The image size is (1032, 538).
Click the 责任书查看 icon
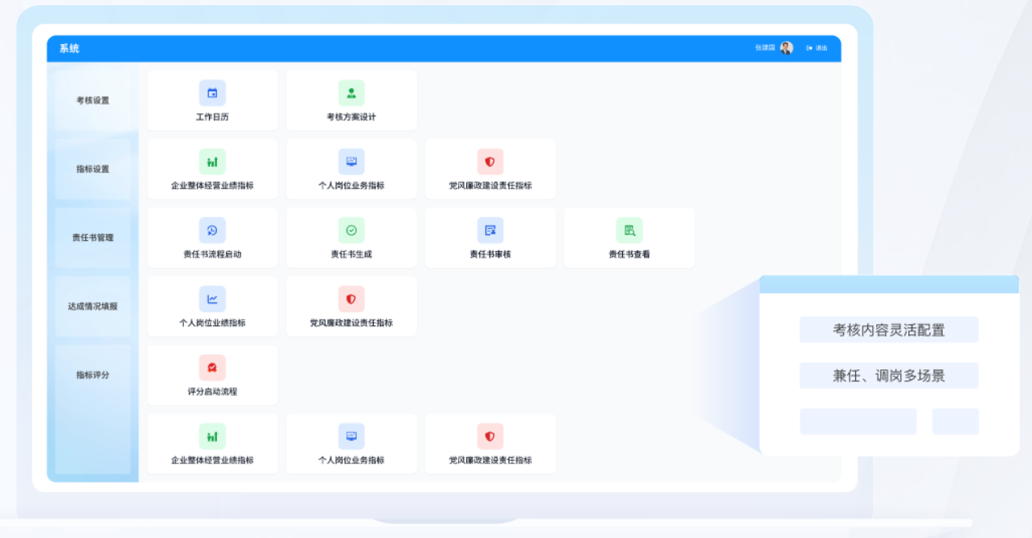(x=629, y=230)
